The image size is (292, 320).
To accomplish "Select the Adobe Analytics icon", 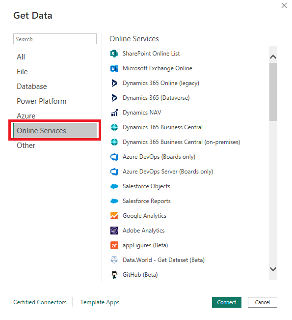I will point(114,231).
